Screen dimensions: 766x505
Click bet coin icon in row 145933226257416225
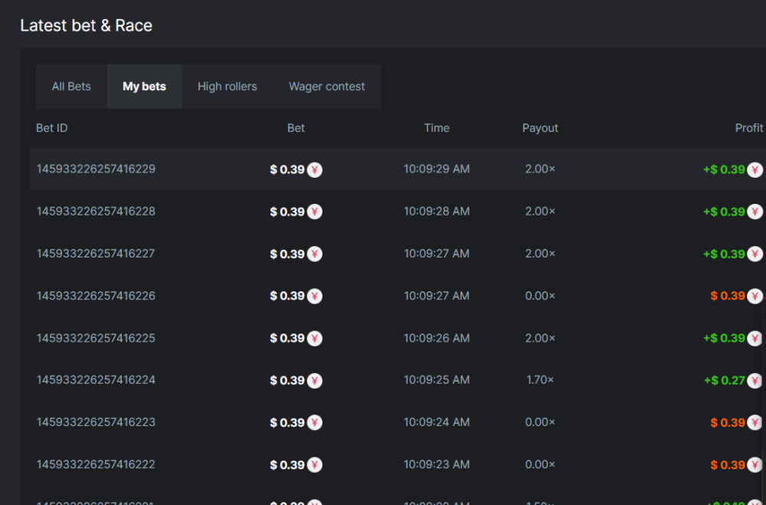[315, 338]
